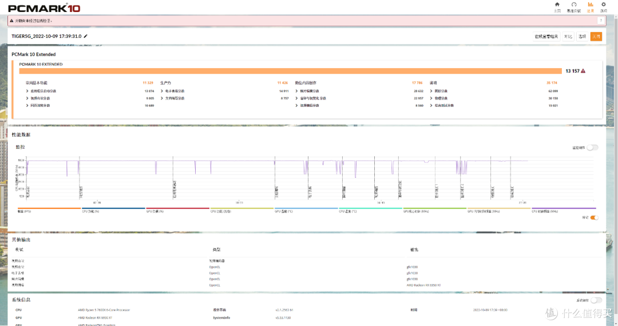Expand the video editing score row (8 560)

pyautogui.click(x=359, y=105)
